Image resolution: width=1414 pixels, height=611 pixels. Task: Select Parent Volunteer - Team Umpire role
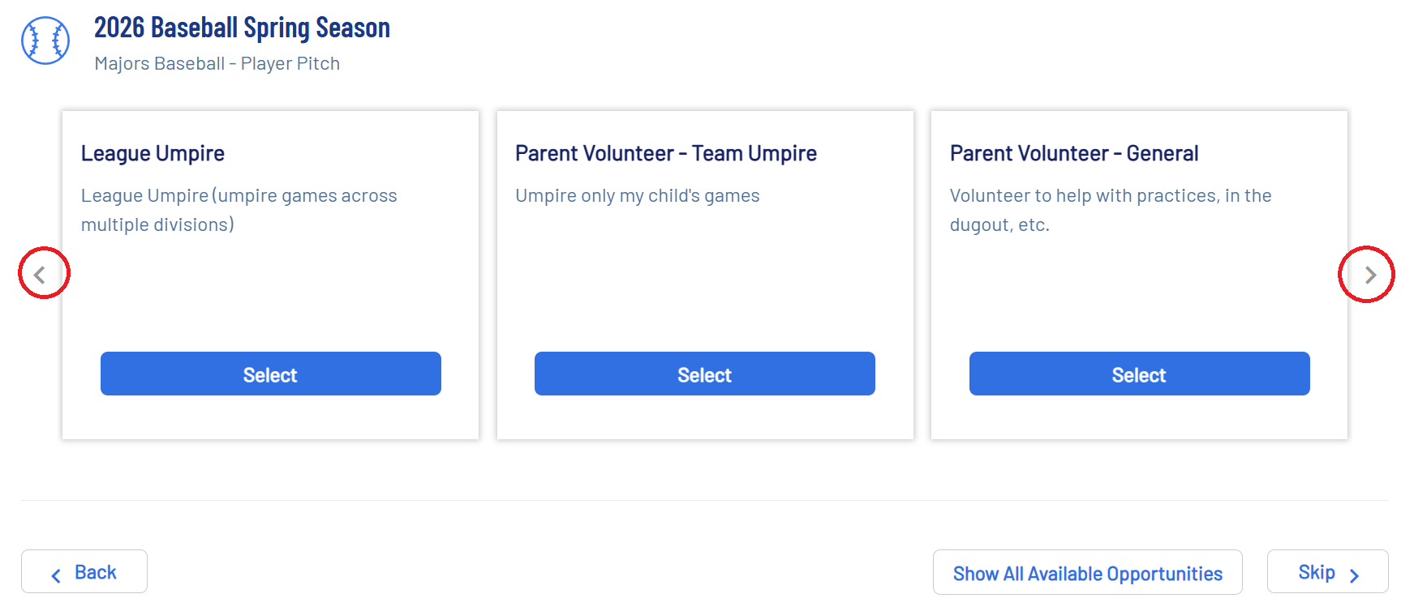pos(704,374)
